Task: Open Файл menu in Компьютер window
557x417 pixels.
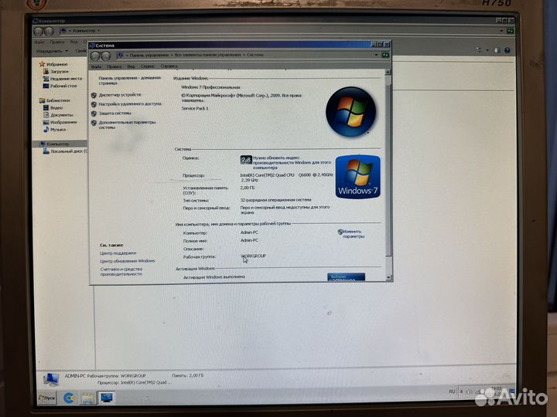Action: tap(39, 42)
